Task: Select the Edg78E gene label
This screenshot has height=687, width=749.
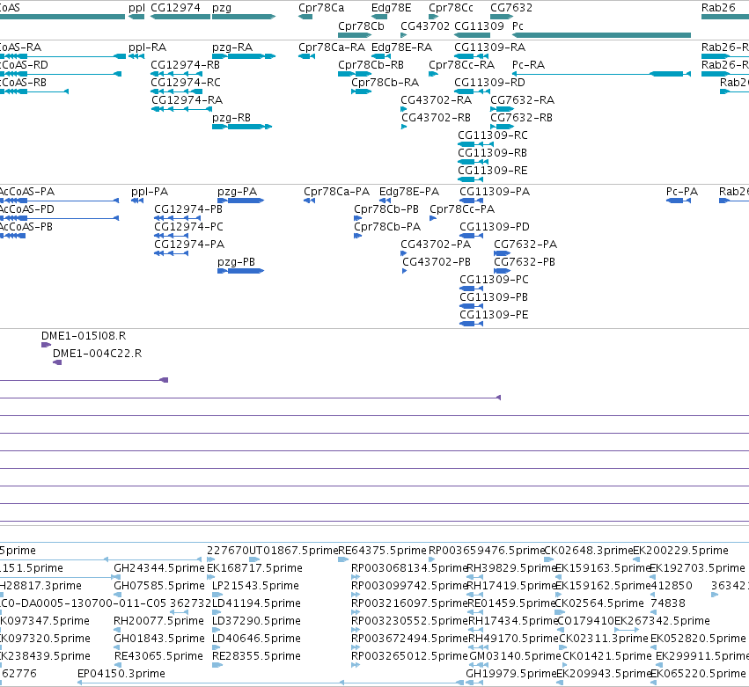Action: point(391,8)
